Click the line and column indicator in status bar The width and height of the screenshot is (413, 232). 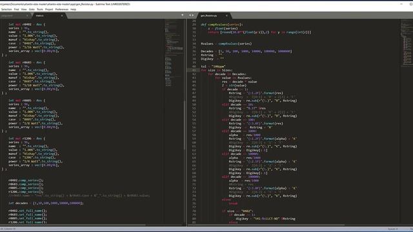click(8, 229)
